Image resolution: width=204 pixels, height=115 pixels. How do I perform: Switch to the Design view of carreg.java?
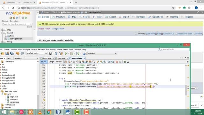pos(51,62)
